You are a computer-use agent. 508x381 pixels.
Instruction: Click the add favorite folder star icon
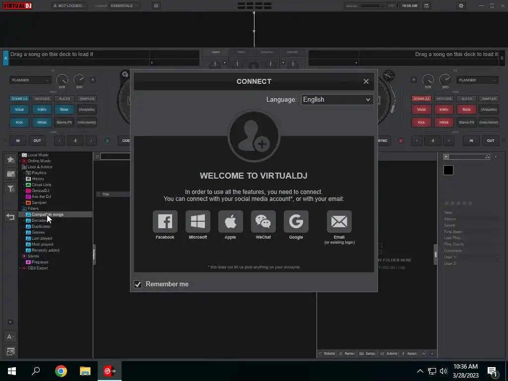11,159
